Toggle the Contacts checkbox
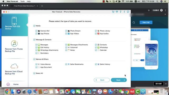 tap(96, 45)
